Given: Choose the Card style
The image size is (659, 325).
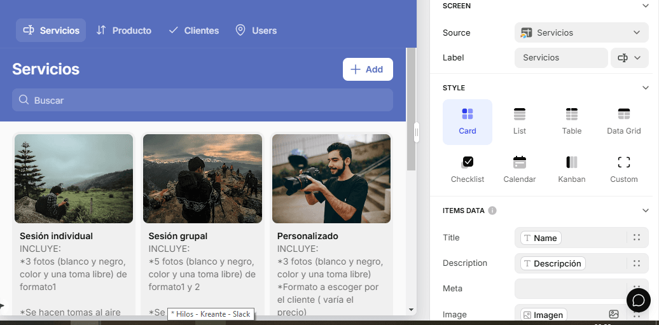Looking at the screenshot, I should click(468, 122).
